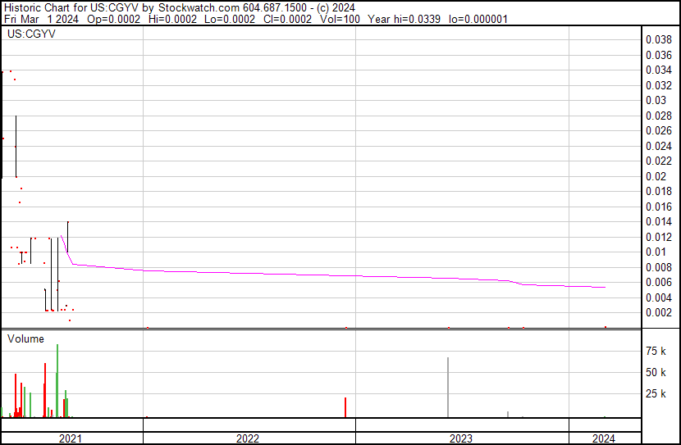Click the 75 k volume axis label
This screenshot has width=681, height=445.
656,351
